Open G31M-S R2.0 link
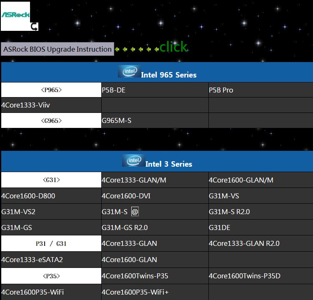313x300 pixels. [x=229, y=212]
